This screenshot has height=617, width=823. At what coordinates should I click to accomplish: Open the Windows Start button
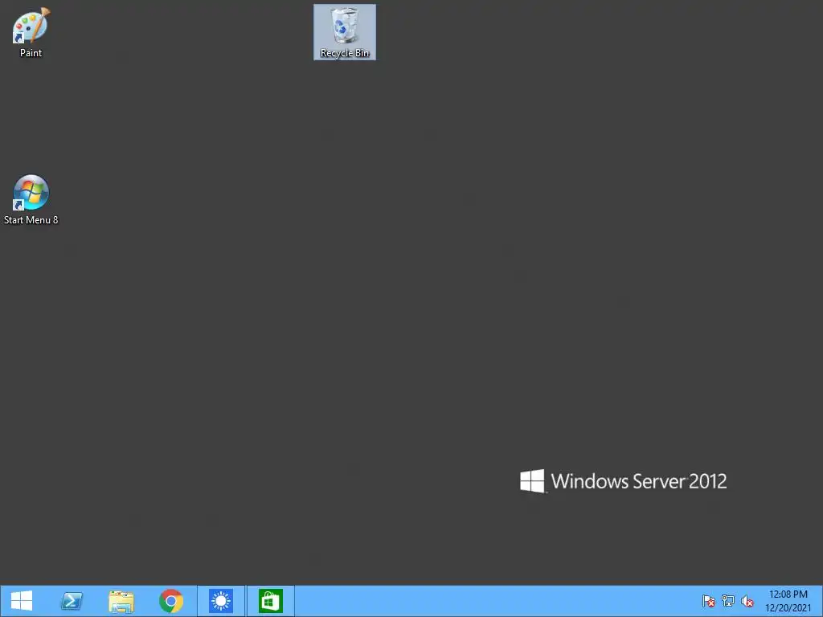point(22,601)
